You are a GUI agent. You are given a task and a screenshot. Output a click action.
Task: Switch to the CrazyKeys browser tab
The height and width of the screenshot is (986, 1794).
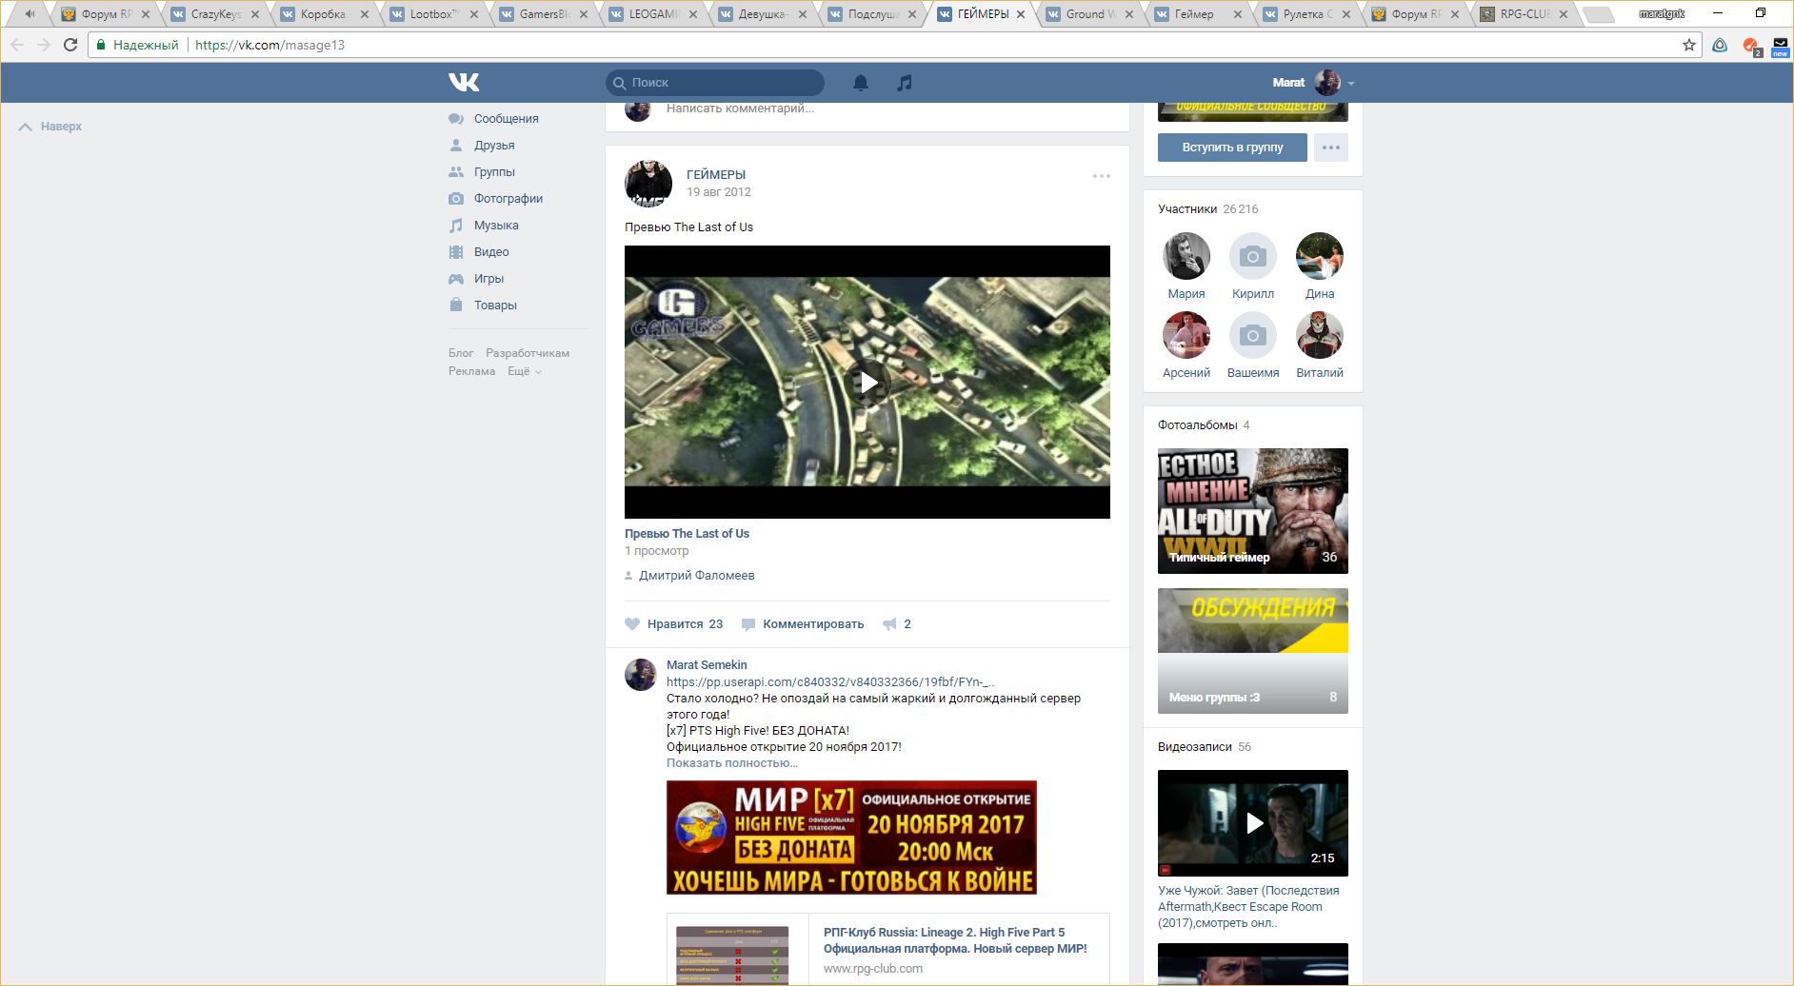[216, 14]
